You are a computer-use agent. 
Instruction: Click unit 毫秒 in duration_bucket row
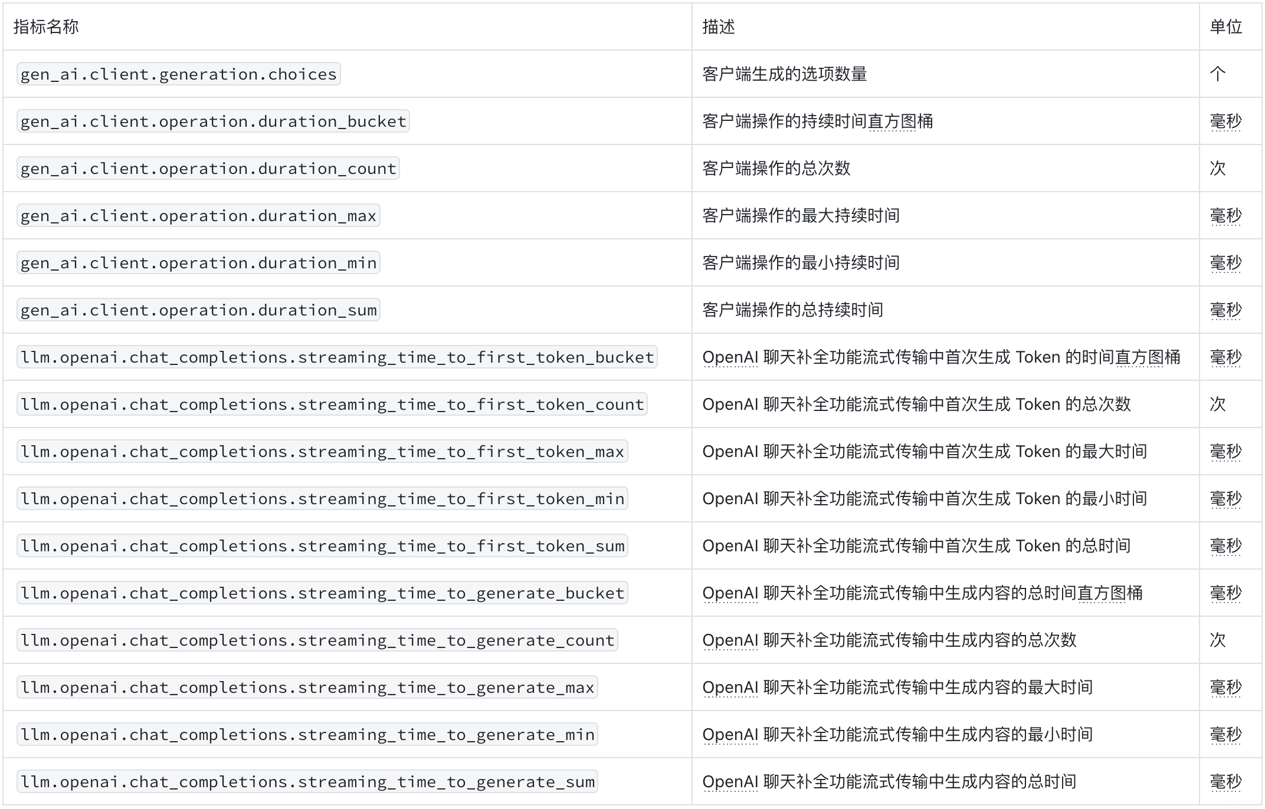pyautogui.click(x=1226, y=121)
